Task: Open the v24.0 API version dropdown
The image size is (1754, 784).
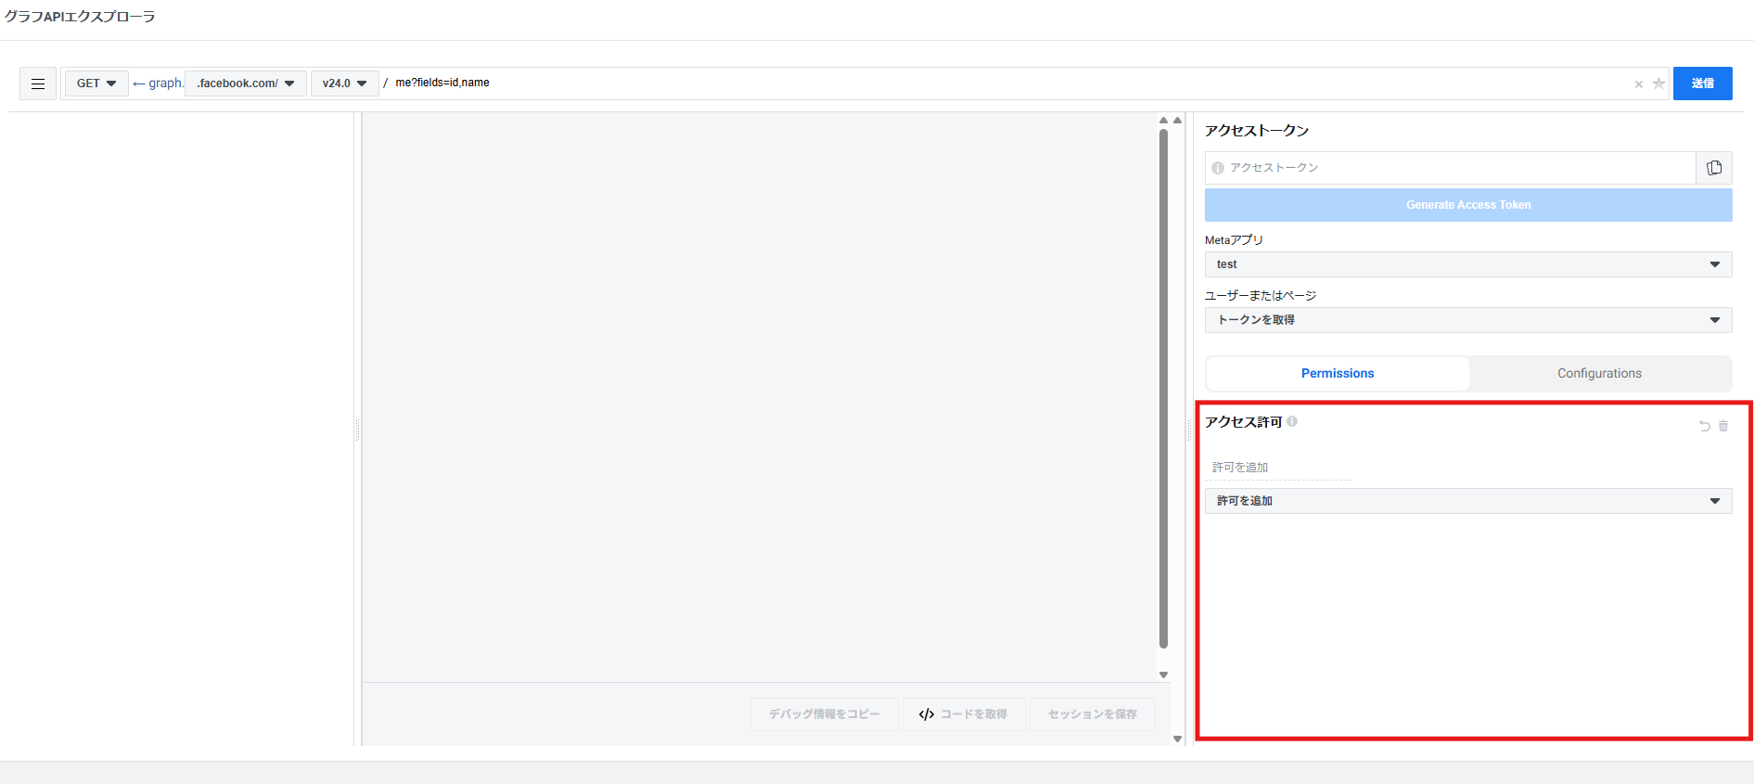Action: click(x=345, y=84)
